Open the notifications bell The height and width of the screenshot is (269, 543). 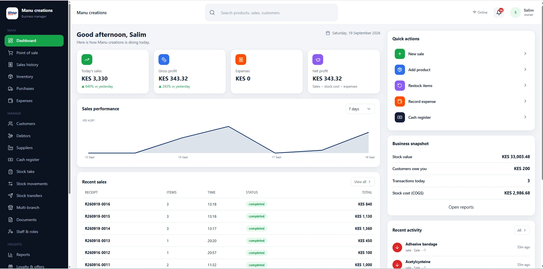pyautogui.click(x=499, y=12)
